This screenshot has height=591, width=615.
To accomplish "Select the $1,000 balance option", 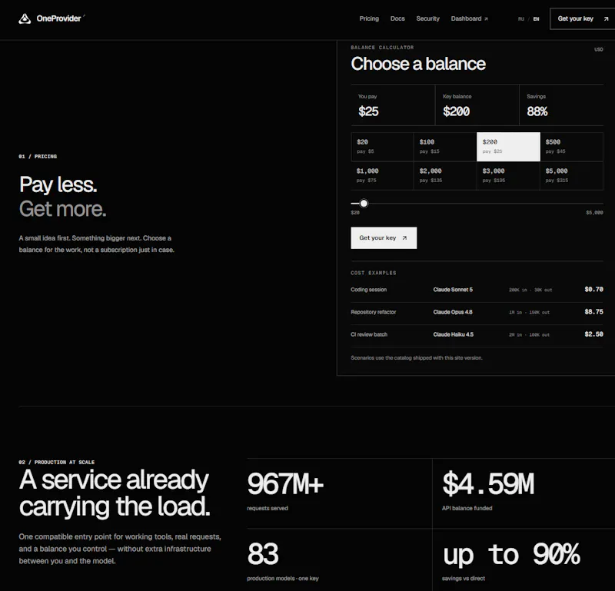I will click(382, 176).
